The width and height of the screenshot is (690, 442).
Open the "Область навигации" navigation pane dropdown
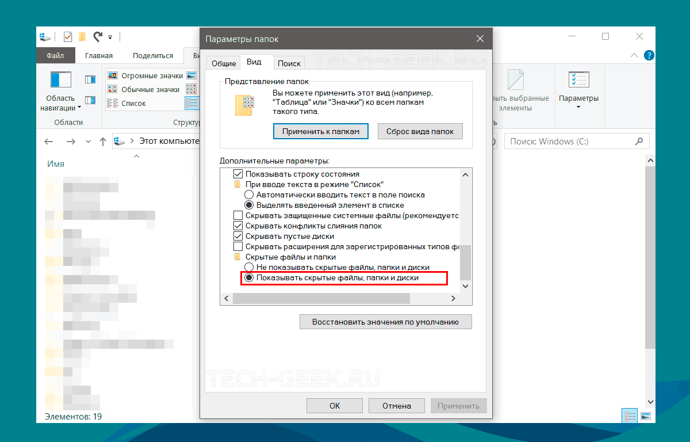[60, 91]
